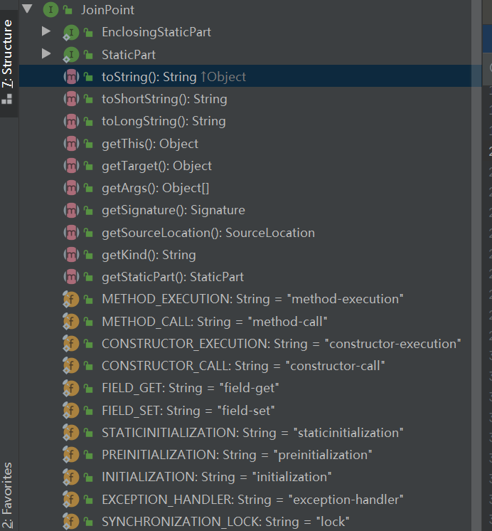Select getStaticPart(): StaticPart method
This screenshot has height=531, width=492.
tap(173, 277)
